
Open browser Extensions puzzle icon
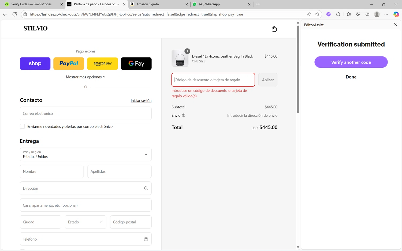pos(338,14)
